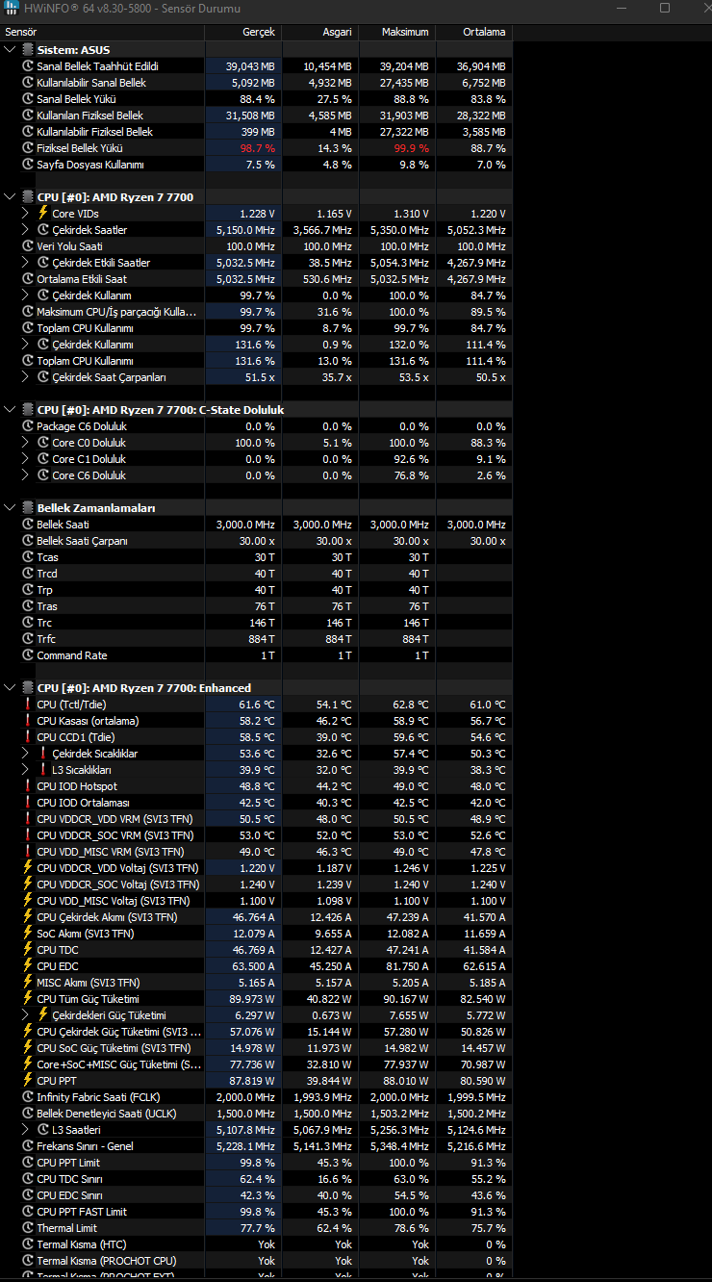This screenshot has width=712, height=1282.
Task: Click clock icon next to Command Rate
Action: [27, 655]
